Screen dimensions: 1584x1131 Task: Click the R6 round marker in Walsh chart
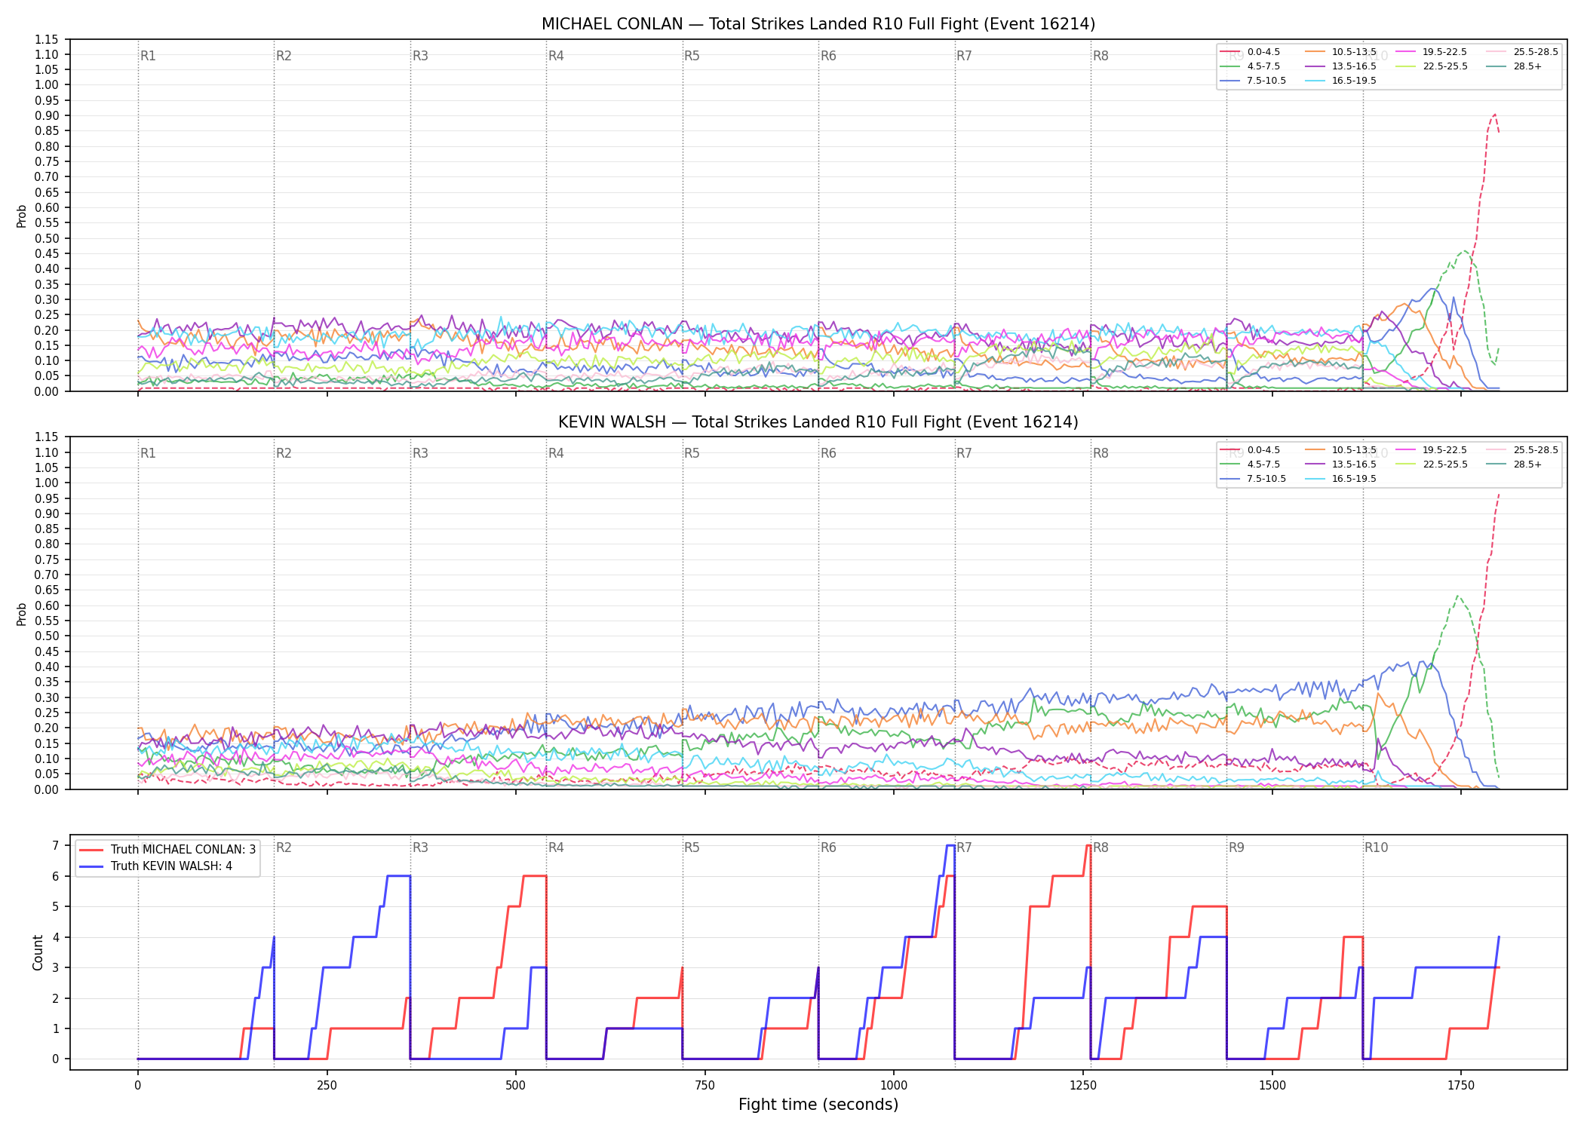click(828, 453)
